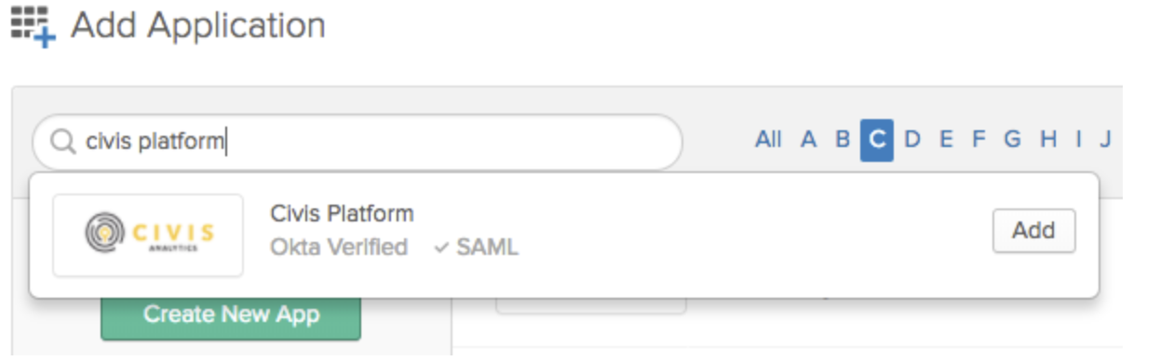This screenshot has height=361, width=1160.
Task: Filter apps by letter I
Action: pos(1078,140)
